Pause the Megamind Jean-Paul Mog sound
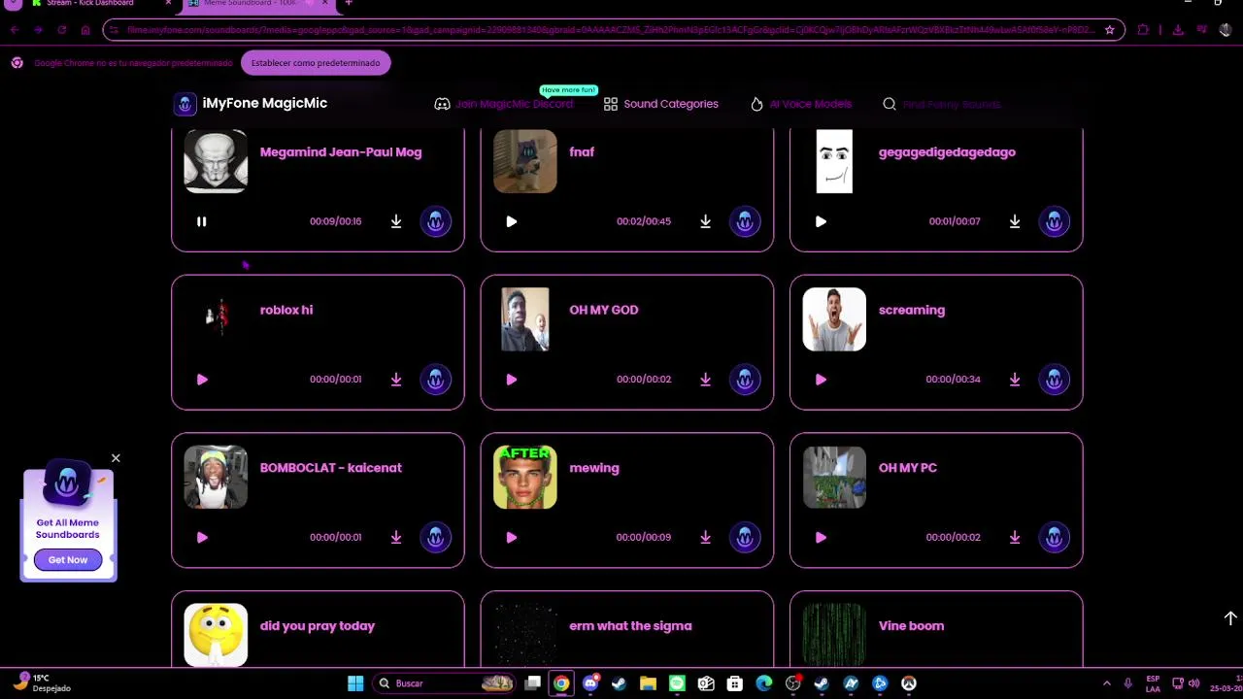 click(202, 221)
